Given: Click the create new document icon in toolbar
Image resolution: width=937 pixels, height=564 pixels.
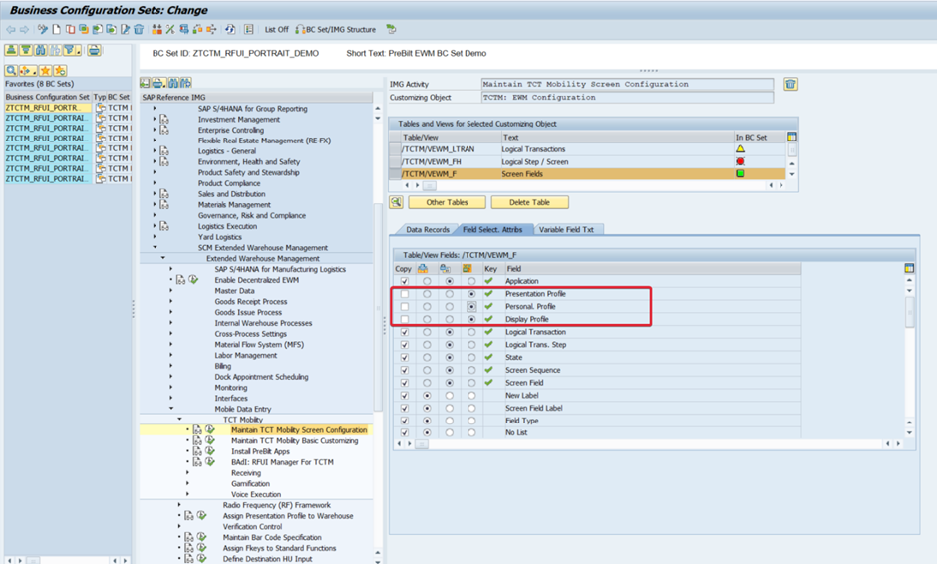Looking at the screenshot, I should (x=56, y=30).
